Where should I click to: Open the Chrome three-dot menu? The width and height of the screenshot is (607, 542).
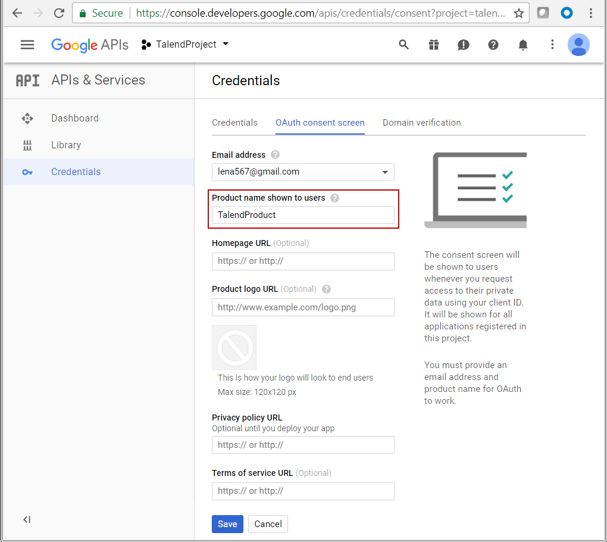591,13
